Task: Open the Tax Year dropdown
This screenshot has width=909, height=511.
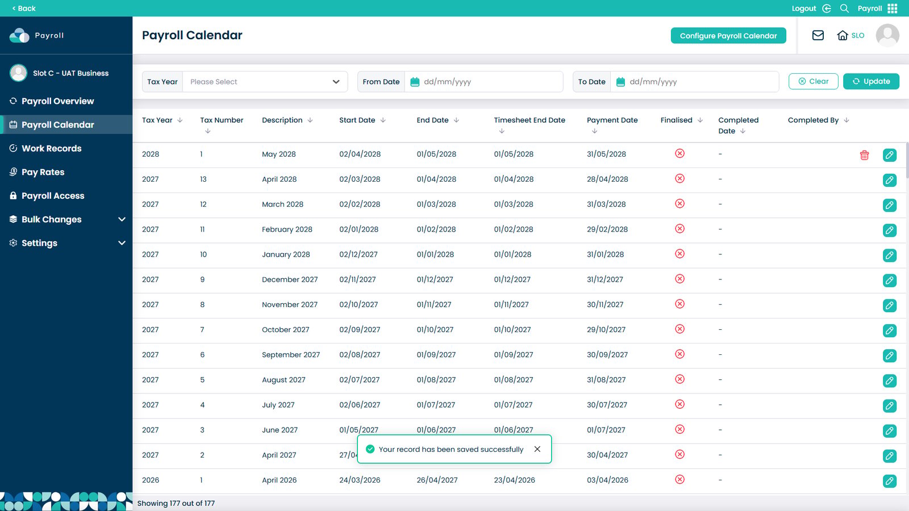Action: coord(265,82)
